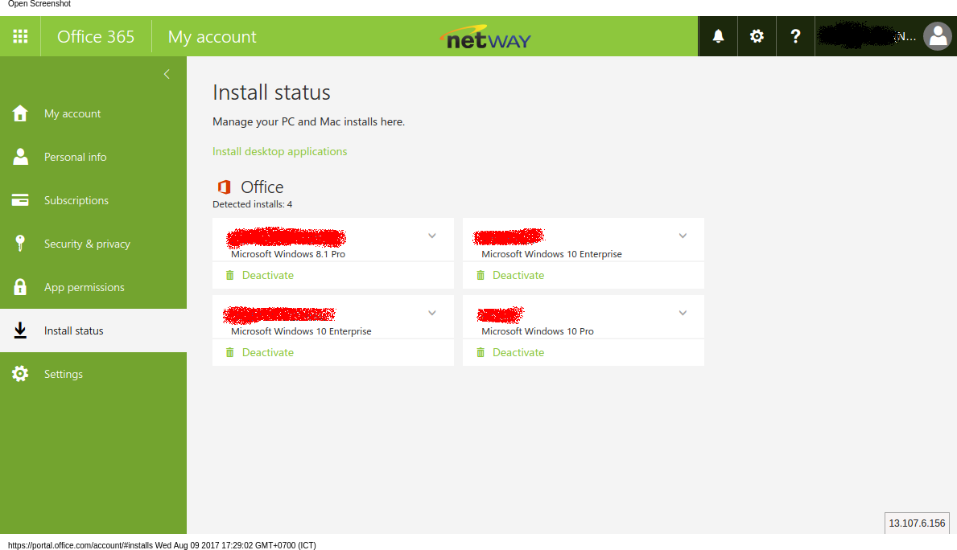
Task: Expand the Windows 8.1 Pro install details
Action: pyautogui.click(x=432, y=236)
